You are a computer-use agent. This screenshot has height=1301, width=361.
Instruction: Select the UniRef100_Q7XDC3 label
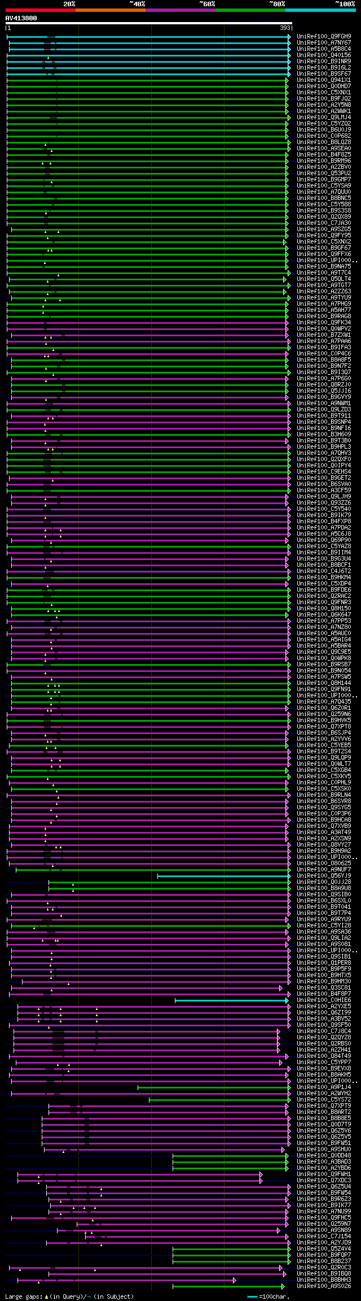[324, 1181]
